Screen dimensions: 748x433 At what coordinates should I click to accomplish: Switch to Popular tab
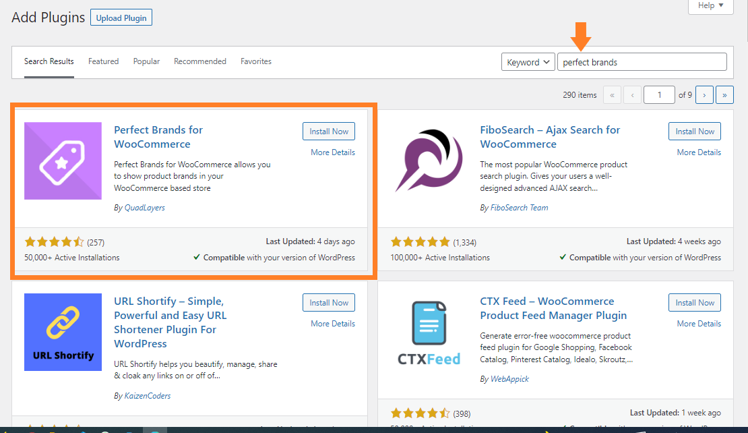coord(146,61)
